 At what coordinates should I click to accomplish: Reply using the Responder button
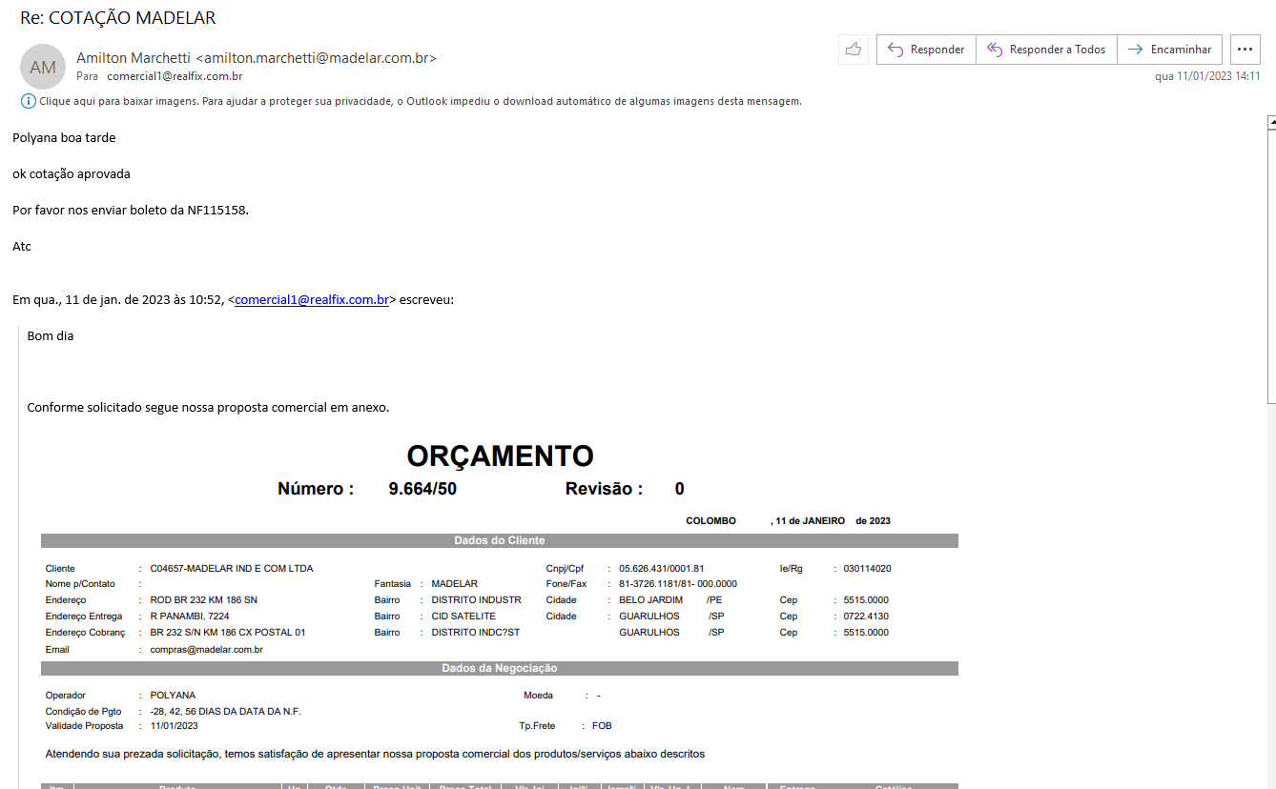click(x=926, y=50)
